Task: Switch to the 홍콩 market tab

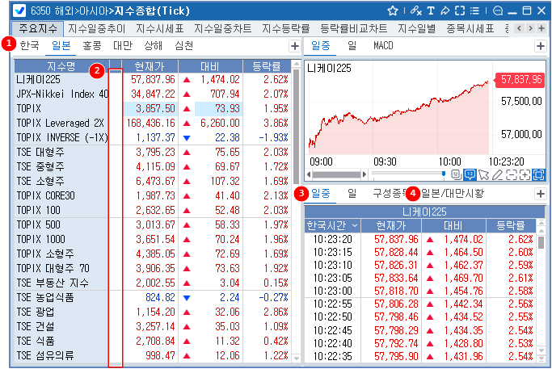Action: click(92, 46)
